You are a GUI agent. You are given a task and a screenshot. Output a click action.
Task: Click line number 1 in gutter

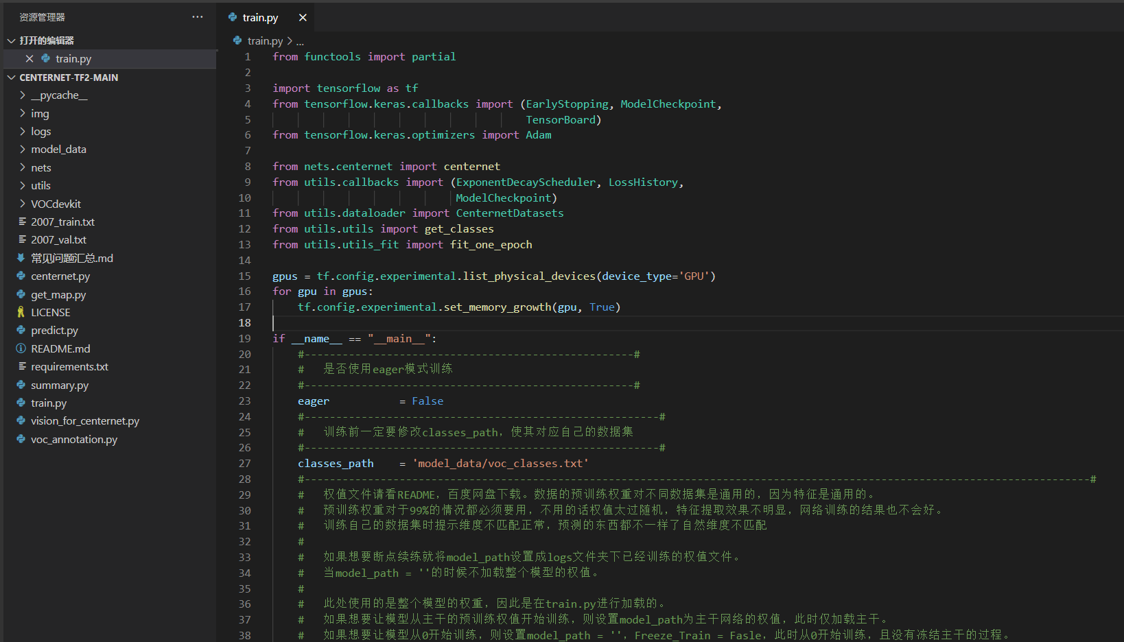click(248, 57)
